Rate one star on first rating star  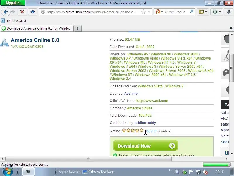tap(124, 131)
